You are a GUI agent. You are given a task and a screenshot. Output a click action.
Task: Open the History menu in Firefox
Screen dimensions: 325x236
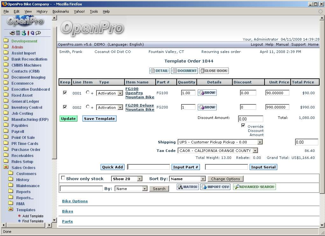click(42, 11)
